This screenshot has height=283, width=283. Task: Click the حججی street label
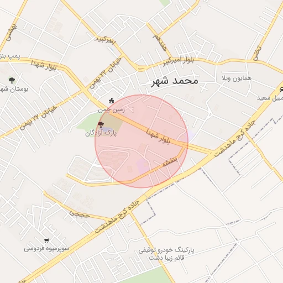click(80, 214)
